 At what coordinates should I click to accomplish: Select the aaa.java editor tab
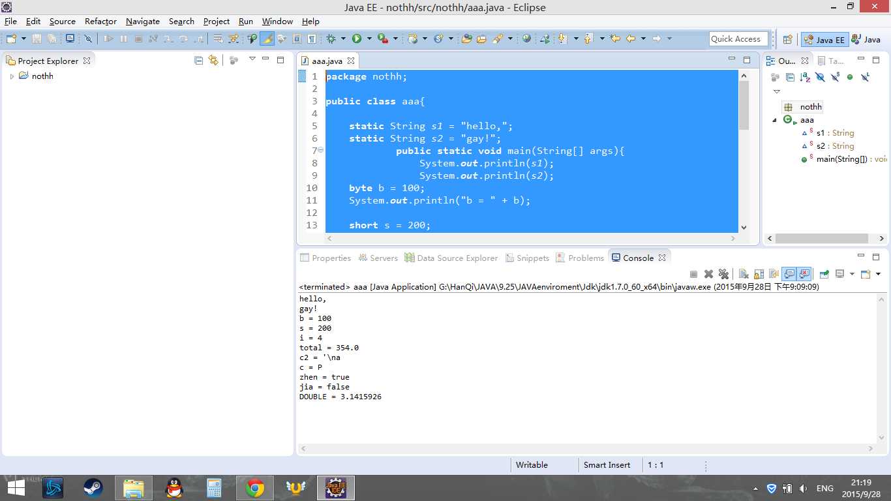pyautogui.click(x=327, y=61)
